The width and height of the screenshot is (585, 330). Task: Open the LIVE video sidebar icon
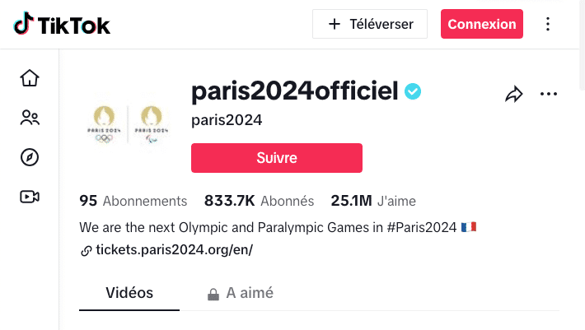pyautogui.click(x=30, y=197)
